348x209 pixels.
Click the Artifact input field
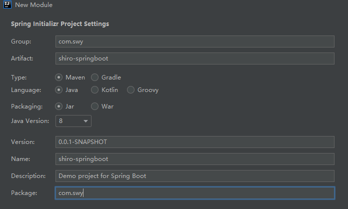(194, 58)
